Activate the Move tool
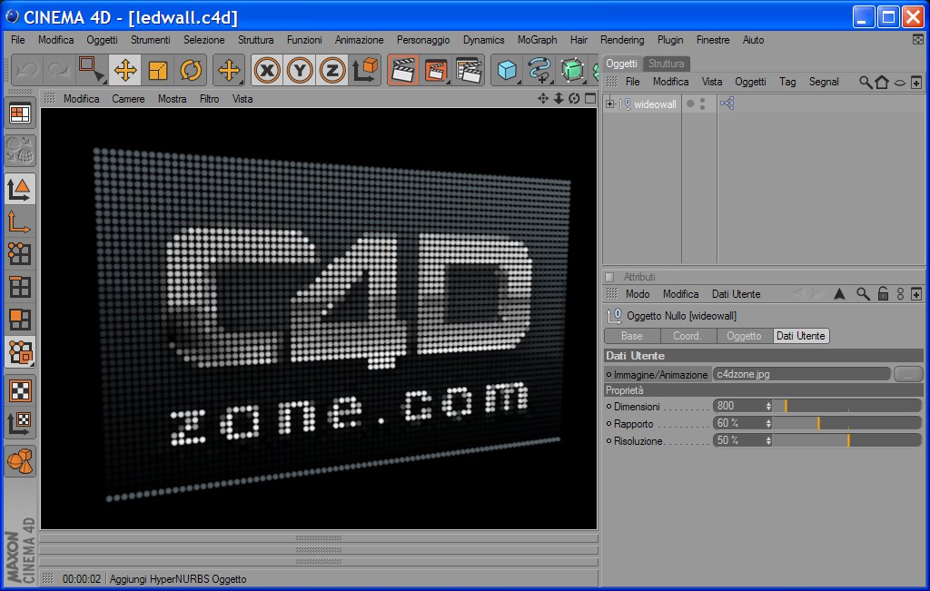The width and height of the screenshot is (930, 591). 125,71
